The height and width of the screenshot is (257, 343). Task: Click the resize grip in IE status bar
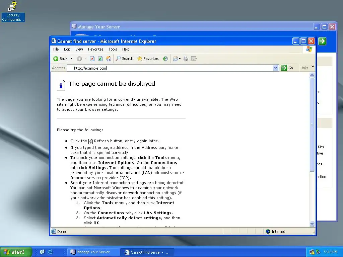(313, 233)
